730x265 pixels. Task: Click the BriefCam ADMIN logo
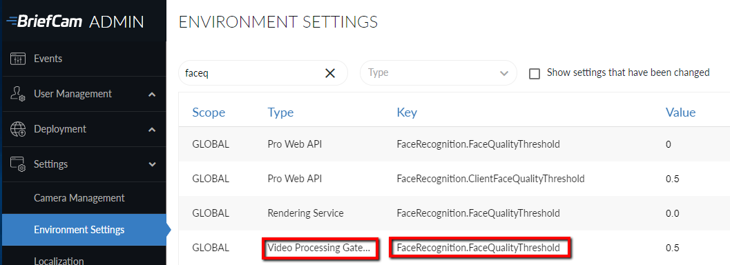75,21
